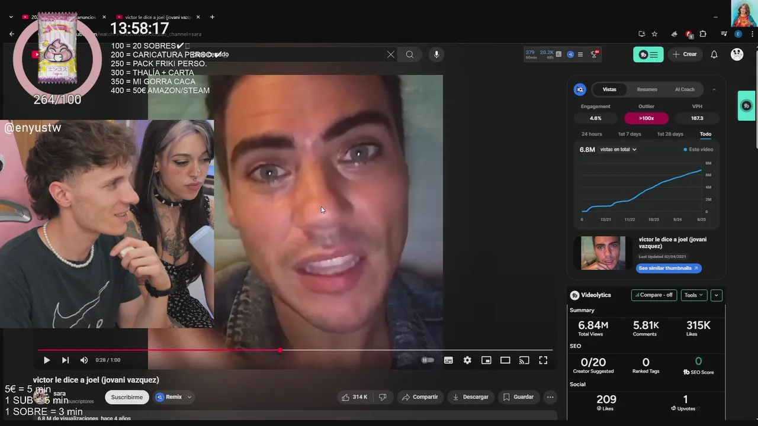Open the video thumbnail in vidIQ panel
Screen dimensions: 758x426
point(603,253)
